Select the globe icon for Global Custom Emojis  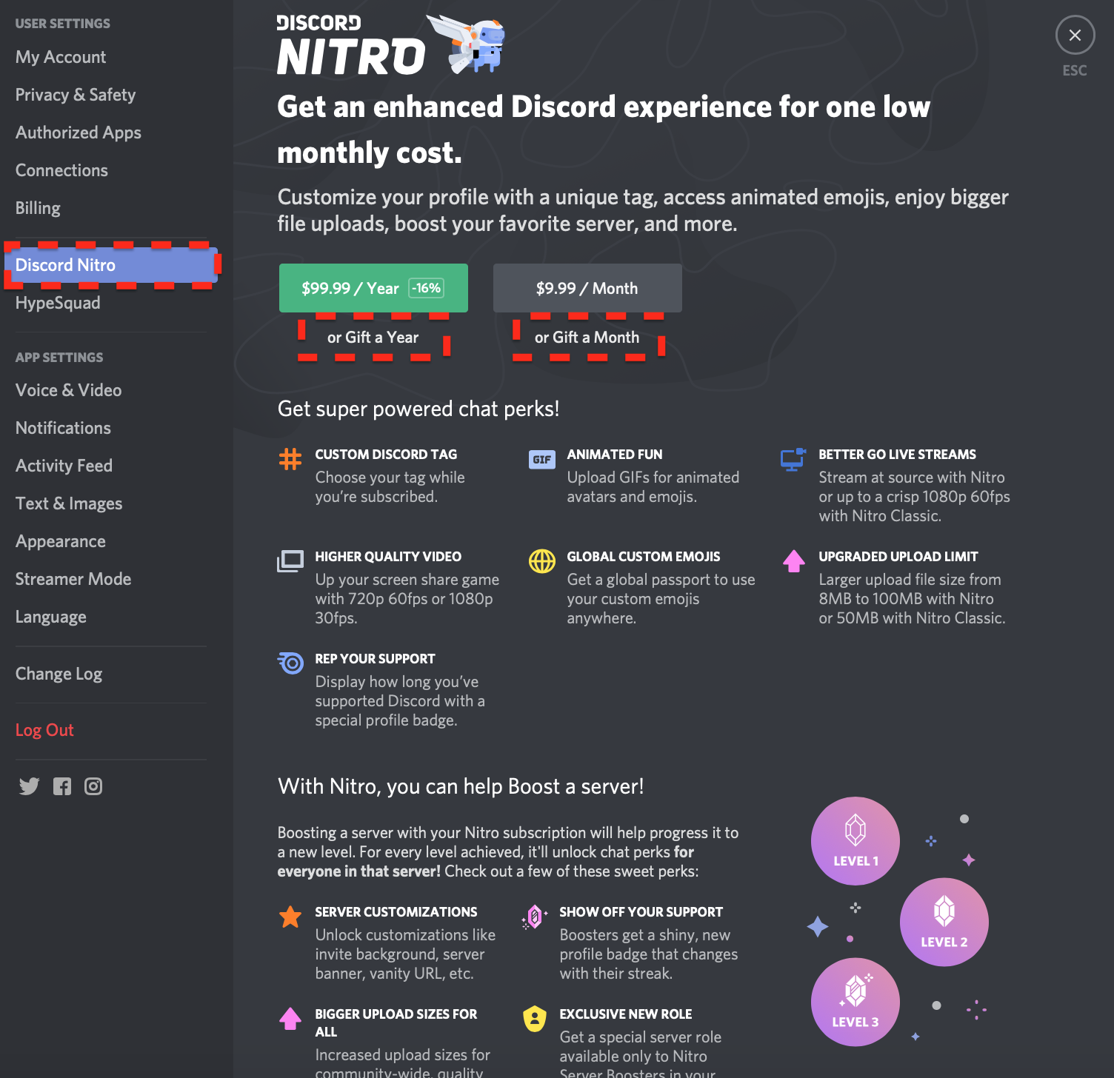coord(541,561)
